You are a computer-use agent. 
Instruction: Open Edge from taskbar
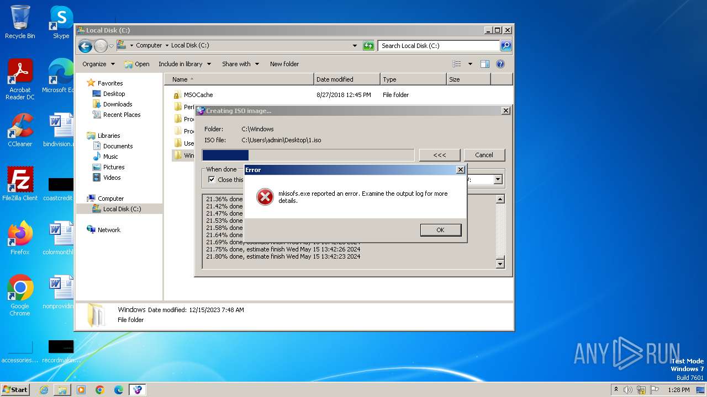click(x=119, y=390)
